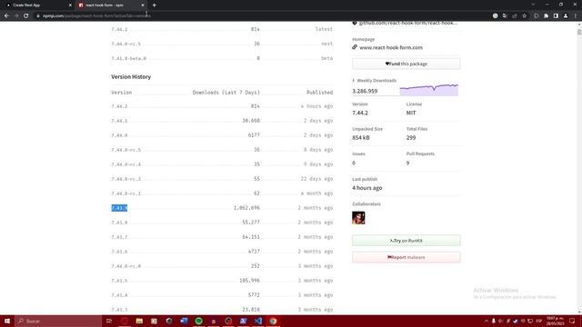Open version 7.44.0-rc.4 link
582x327 pixels.
pos(125,164)
